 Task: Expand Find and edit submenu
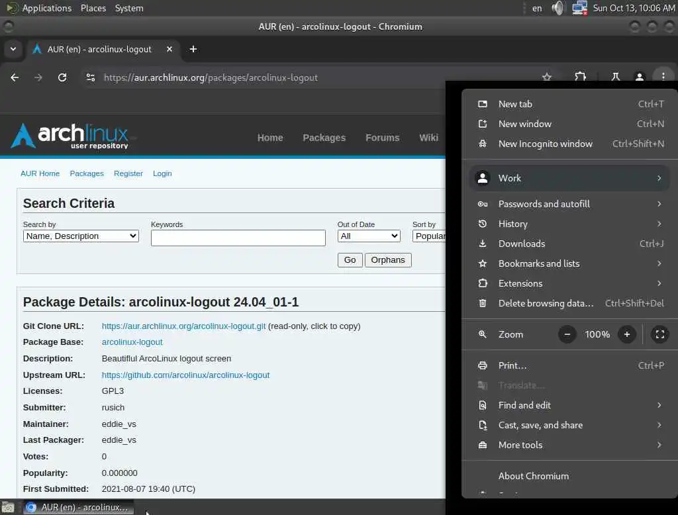[x=570, y=405]
